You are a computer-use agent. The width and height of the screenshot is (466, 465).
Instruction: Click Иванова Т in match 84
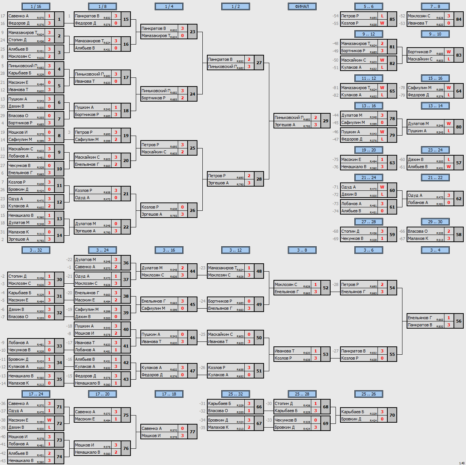coord(418,23)
